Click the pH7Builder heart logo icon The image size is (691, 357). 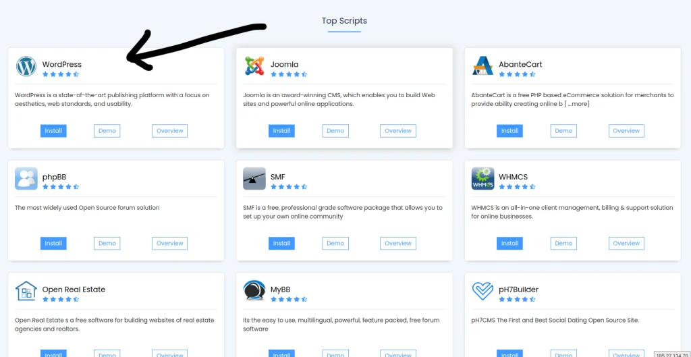point(482,291)
